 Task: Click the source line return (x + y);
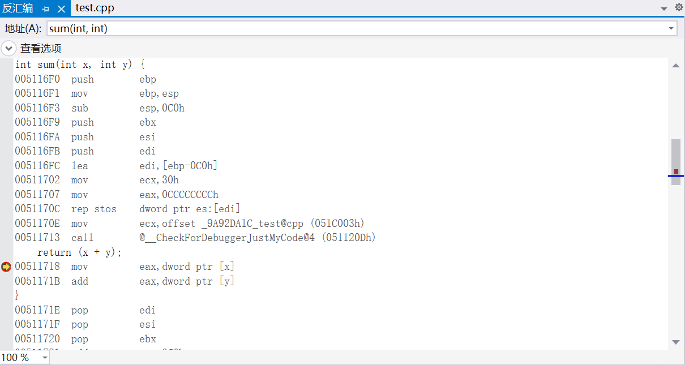pos(80,252)
